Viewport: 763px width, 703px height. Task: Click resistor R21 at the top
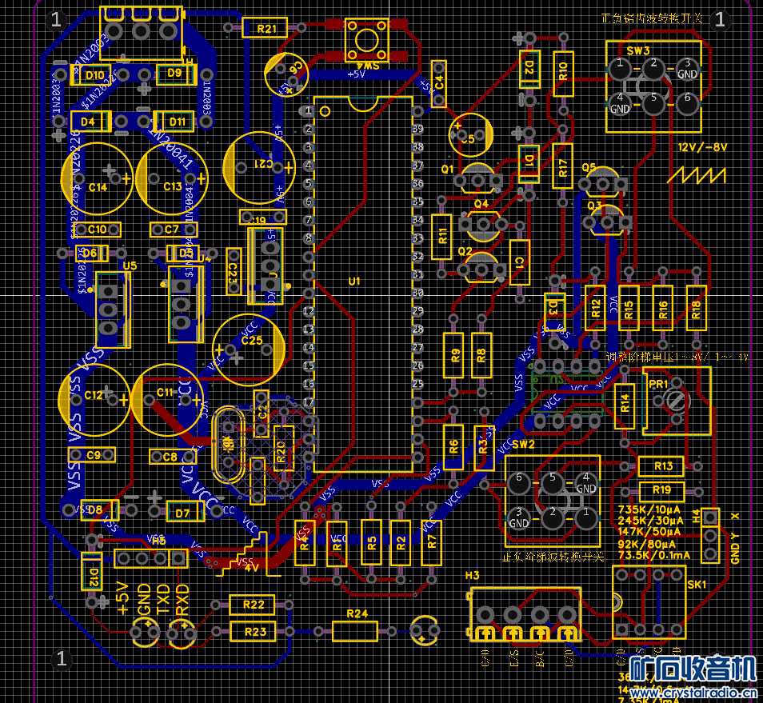(x=265, y=28)
